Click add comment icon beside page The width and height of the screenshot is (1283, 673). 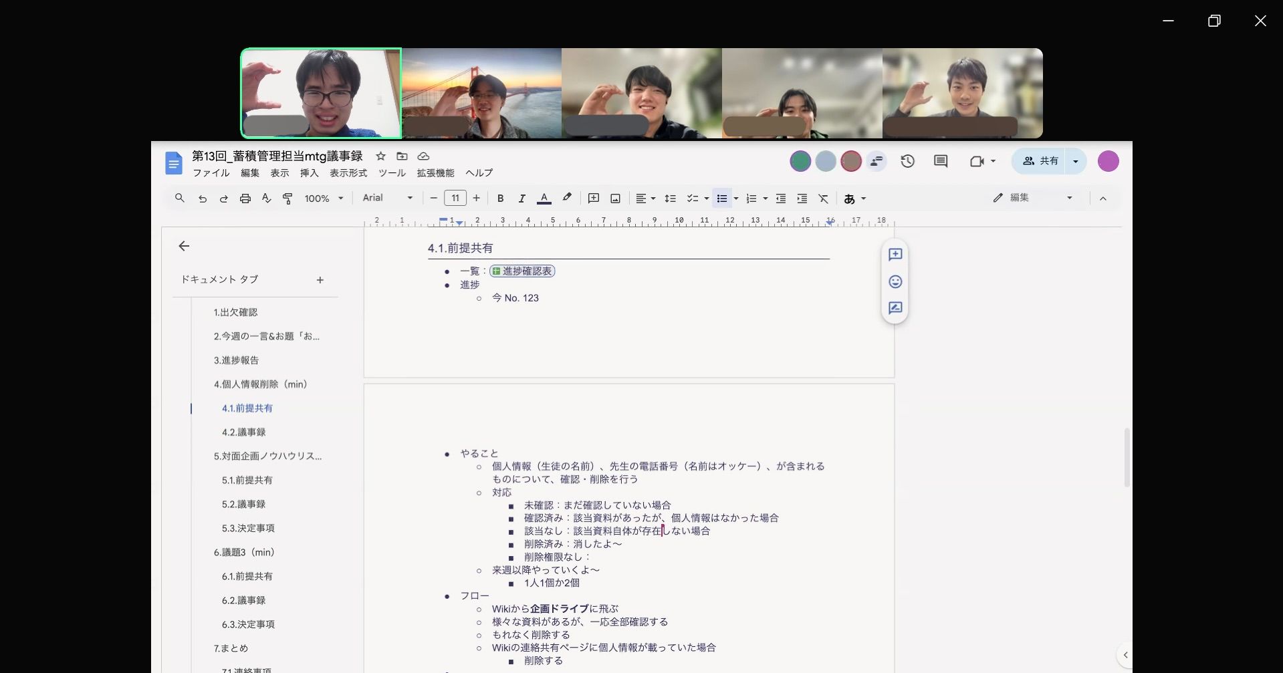click(x=895, y=255)
